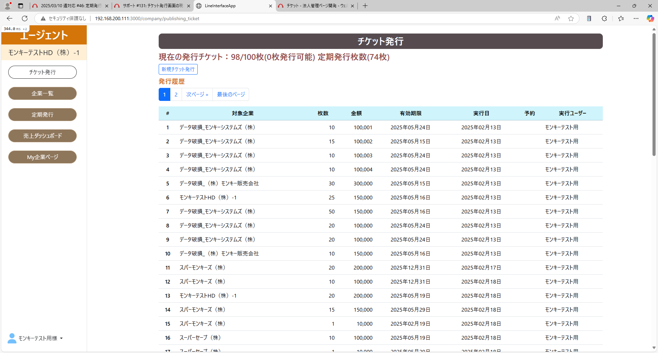
Task: Click the not-secure warning icon
Action: [x=43, y=18]
